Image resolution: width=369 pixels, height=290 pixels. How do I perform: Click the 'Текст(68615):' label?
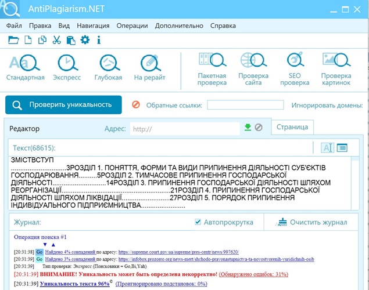click(34, 148)
